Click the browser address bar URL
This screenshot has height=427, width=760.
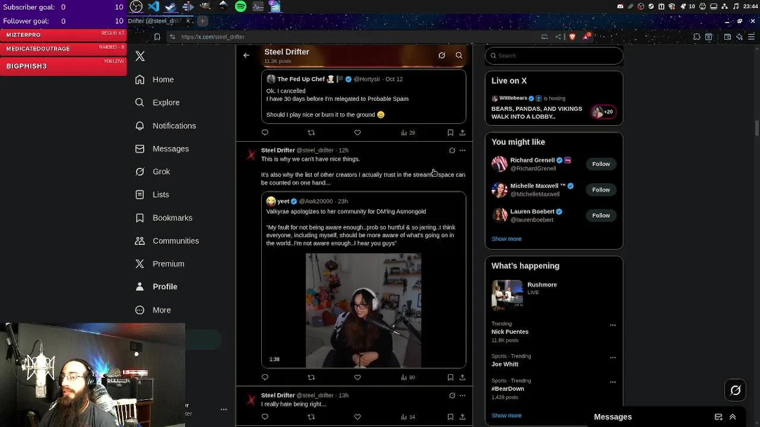213,37
